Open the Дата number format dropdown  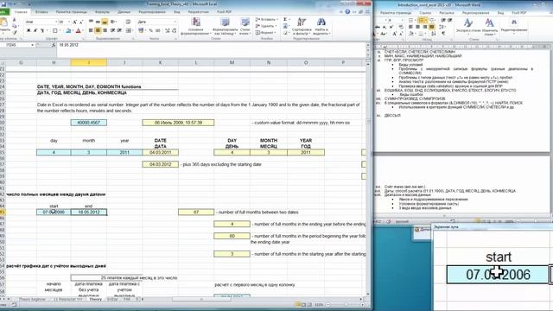point(175,22)
